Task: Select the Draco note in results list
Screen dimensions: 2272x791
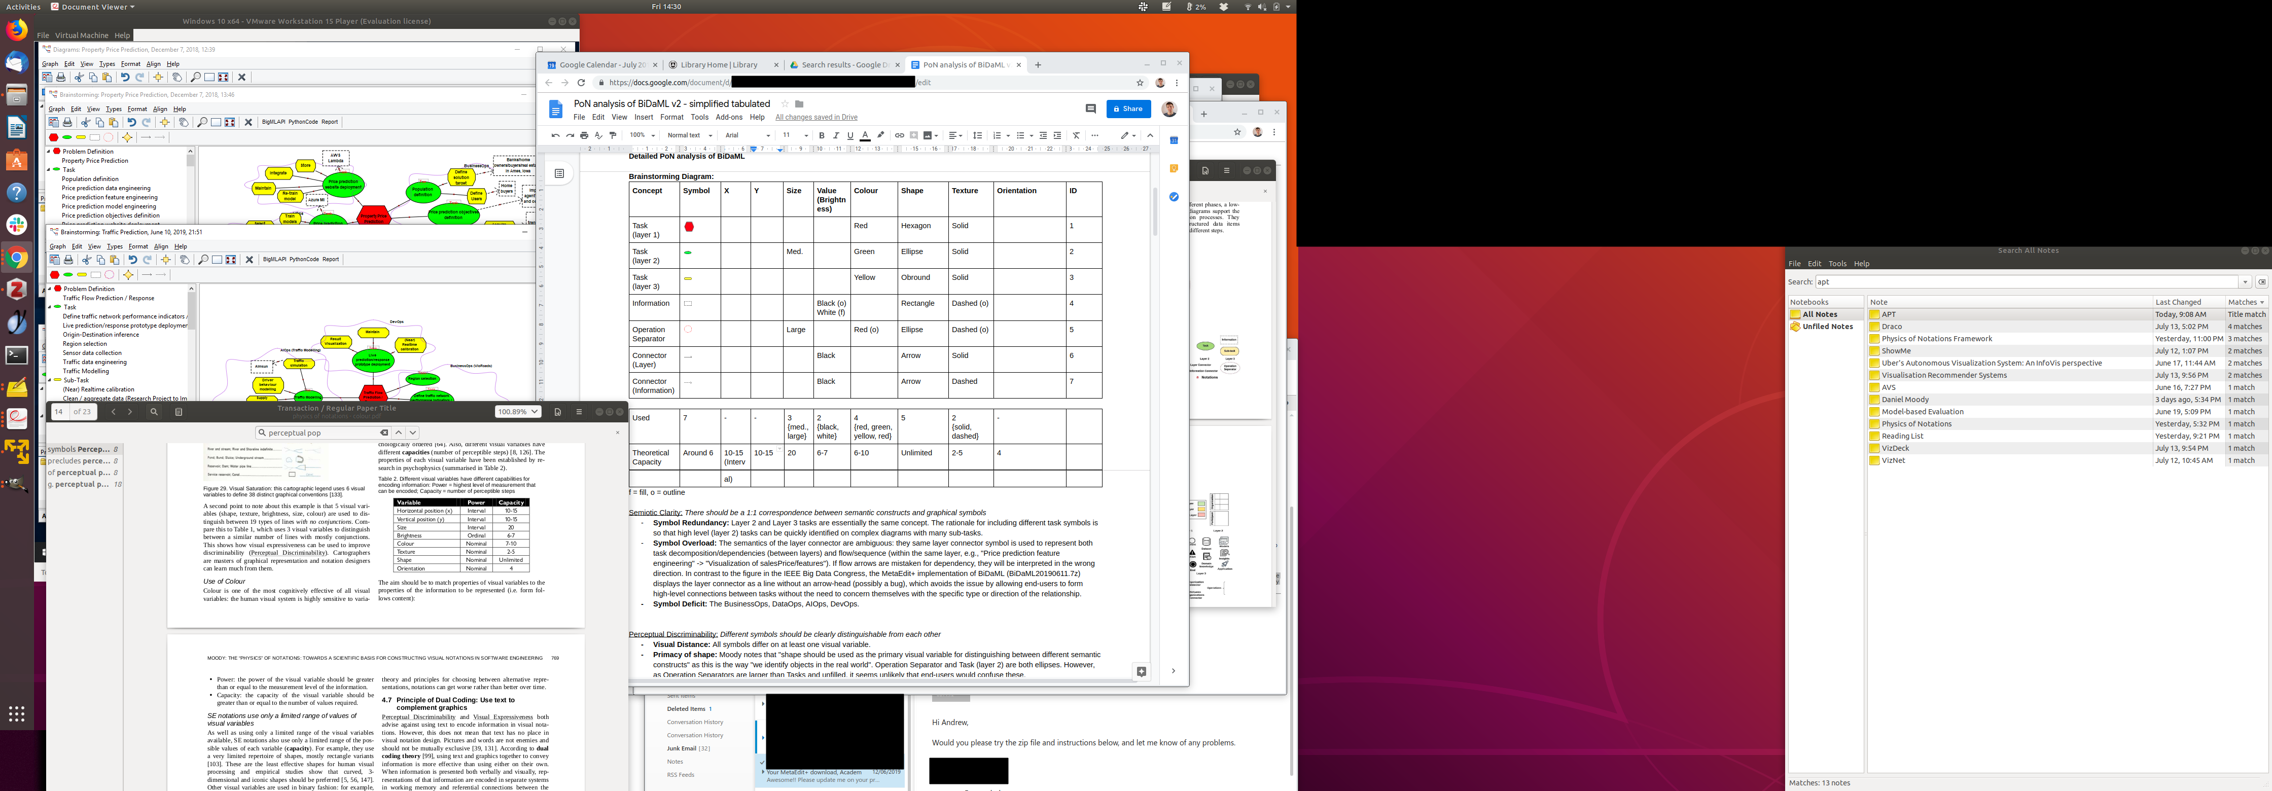Action: [x=1891, y=326]
